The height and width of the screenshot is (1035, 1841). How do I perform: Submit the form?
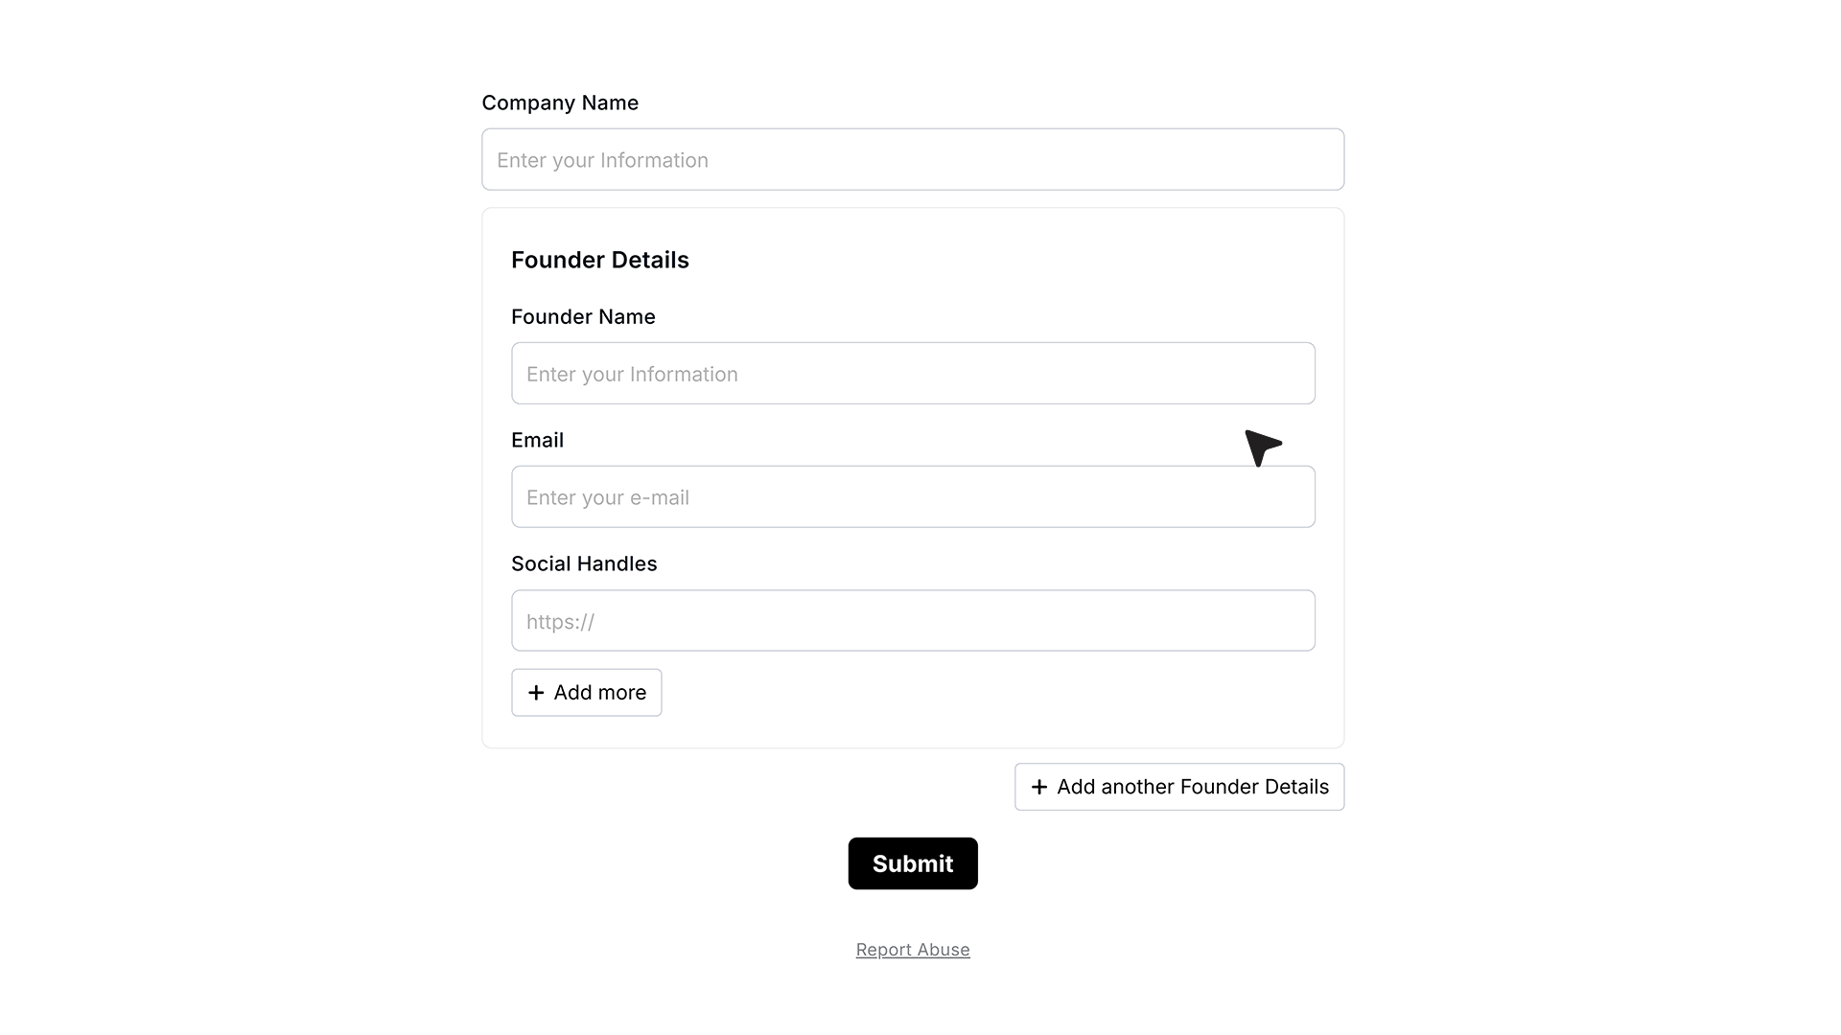click(x=913, y=863)
